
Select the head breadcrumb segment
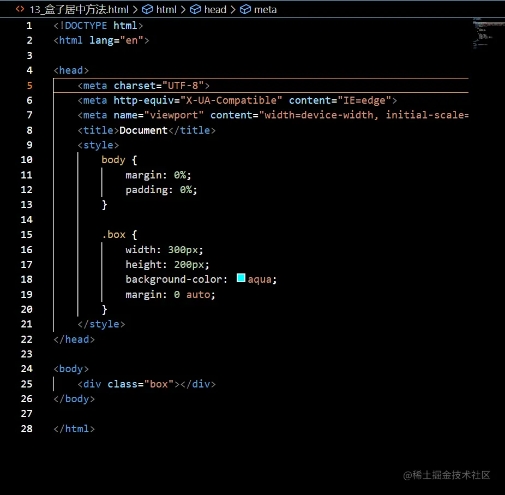tap(215, 10)
